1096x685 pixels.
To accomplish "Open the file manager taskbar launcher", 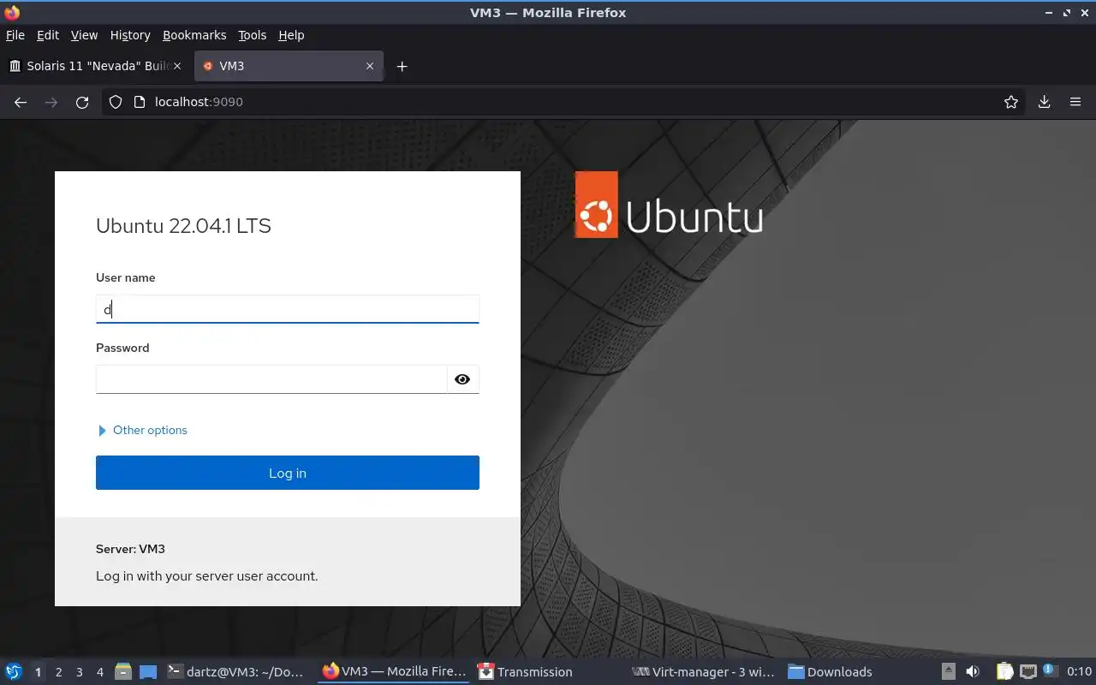I will click(122, 672).
